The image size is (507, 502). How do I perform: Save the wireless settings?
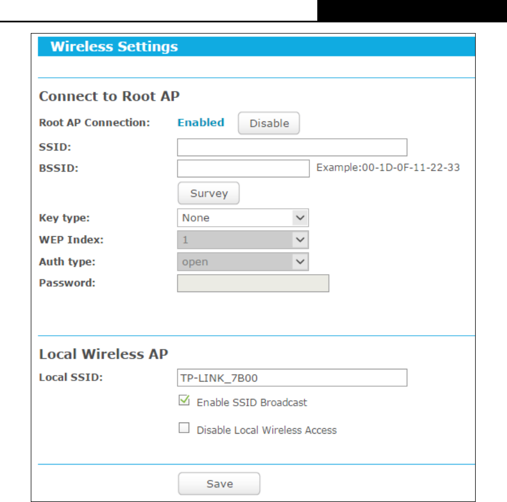click(219, 484)
